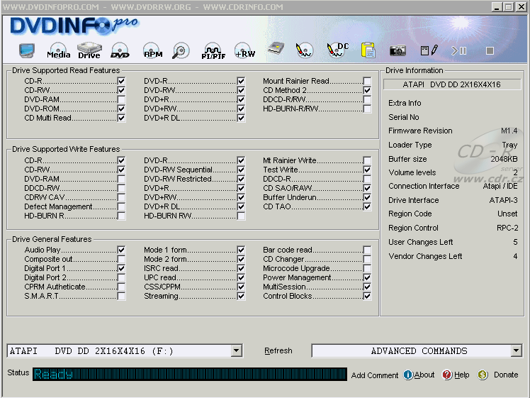530x398 pixels.
Task: Click the DVDINFOpro logo
Action: [x=74, y=26]
